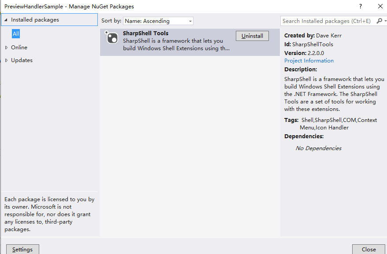Collapse the Installed packages section

point(6,20)
